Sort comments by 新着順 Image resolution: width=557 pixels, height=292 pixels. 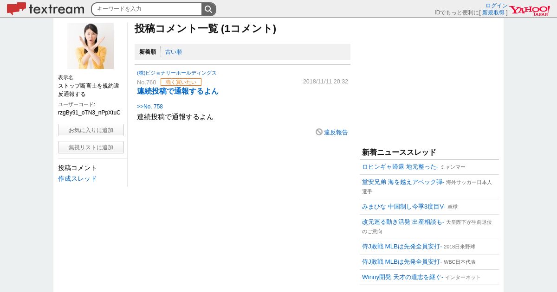tap(148, 52)
